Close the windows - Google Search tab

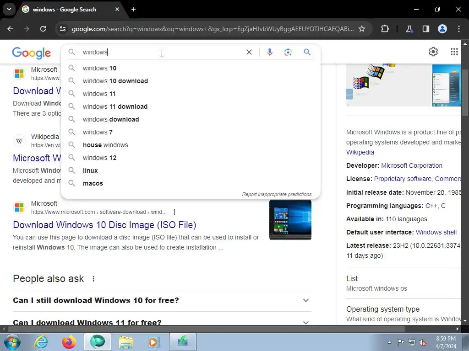[117, 9]
